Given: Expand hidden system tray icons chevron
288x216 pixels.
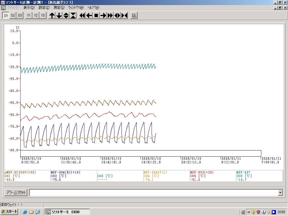Looking at the screenshot, I should coord(249,212).
